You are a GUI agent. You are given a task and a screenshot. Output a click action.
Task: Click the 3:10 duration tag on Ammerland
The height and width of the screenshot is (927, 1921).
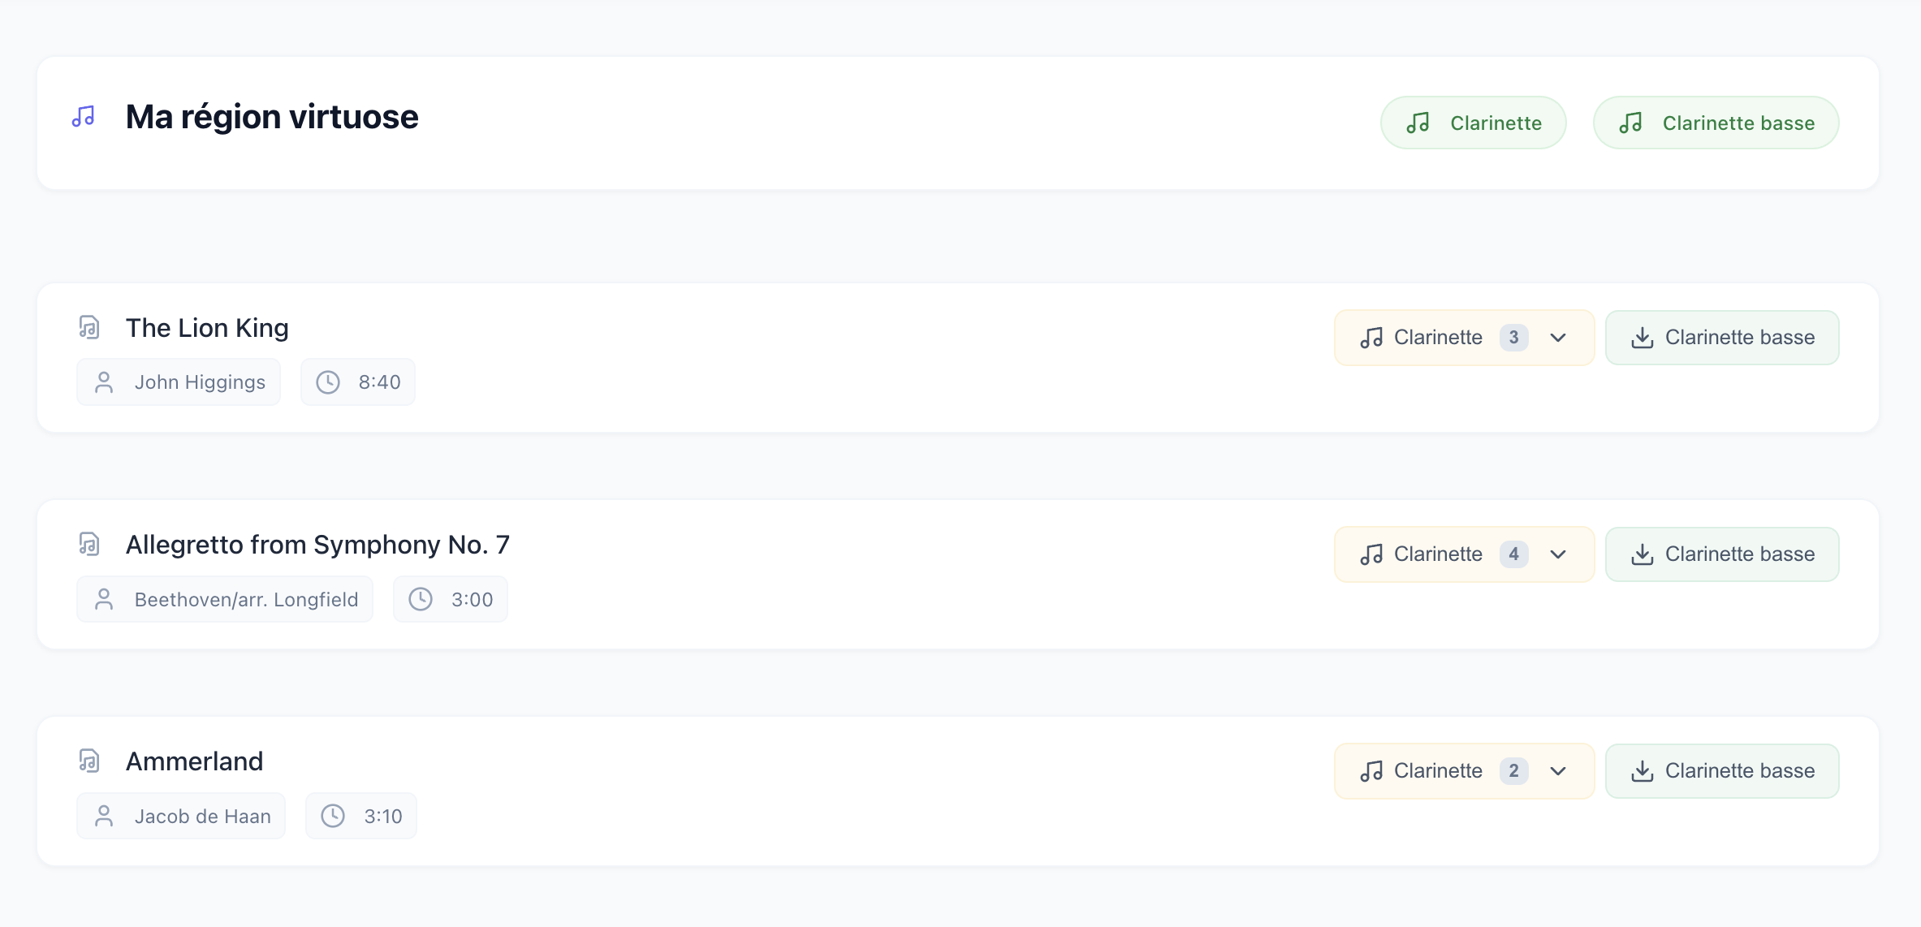[361, 816]
